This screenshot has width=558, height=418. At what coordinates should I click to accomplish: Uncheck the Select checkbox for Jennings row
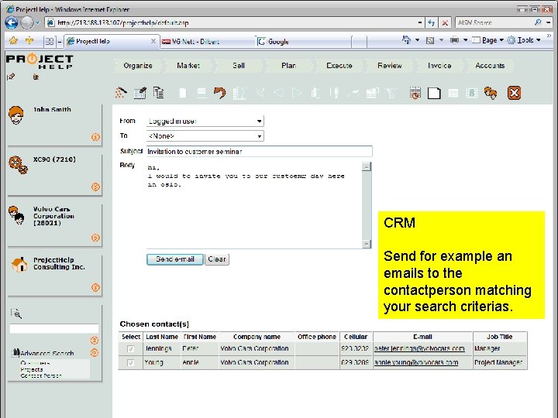click(131, 349)
